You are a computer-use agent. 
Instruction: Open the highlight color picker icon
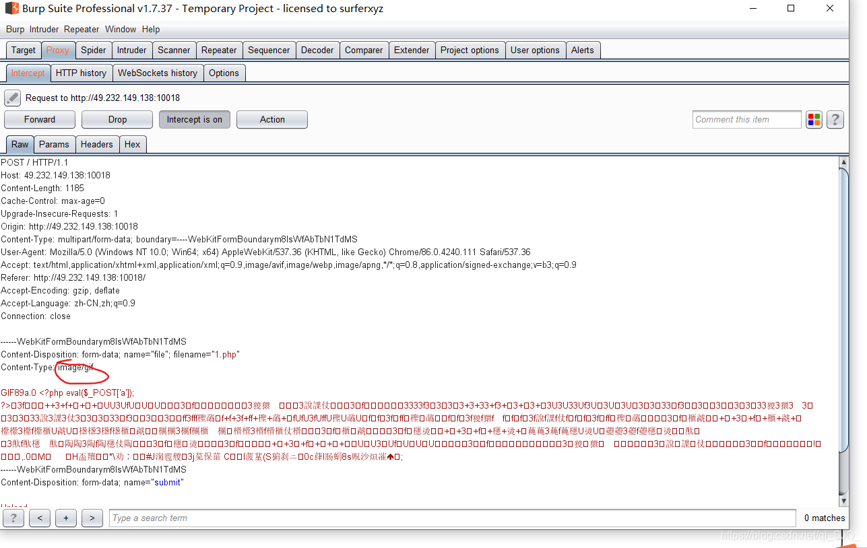pos(814,120)
